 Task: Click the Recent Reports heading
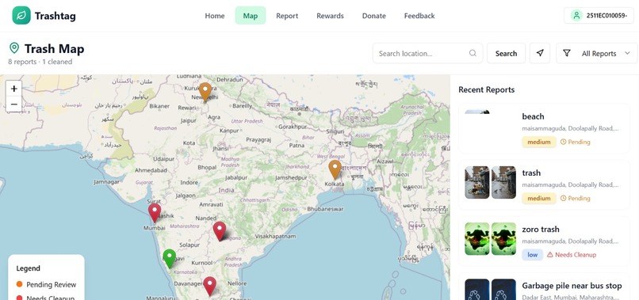tap(486, 89)
